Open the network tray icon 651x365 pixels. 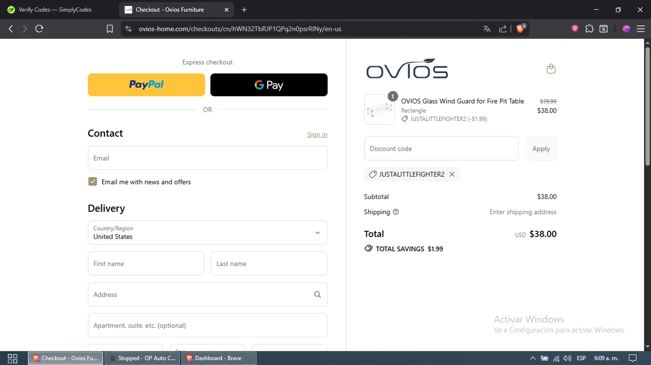[x=556, y=359]
